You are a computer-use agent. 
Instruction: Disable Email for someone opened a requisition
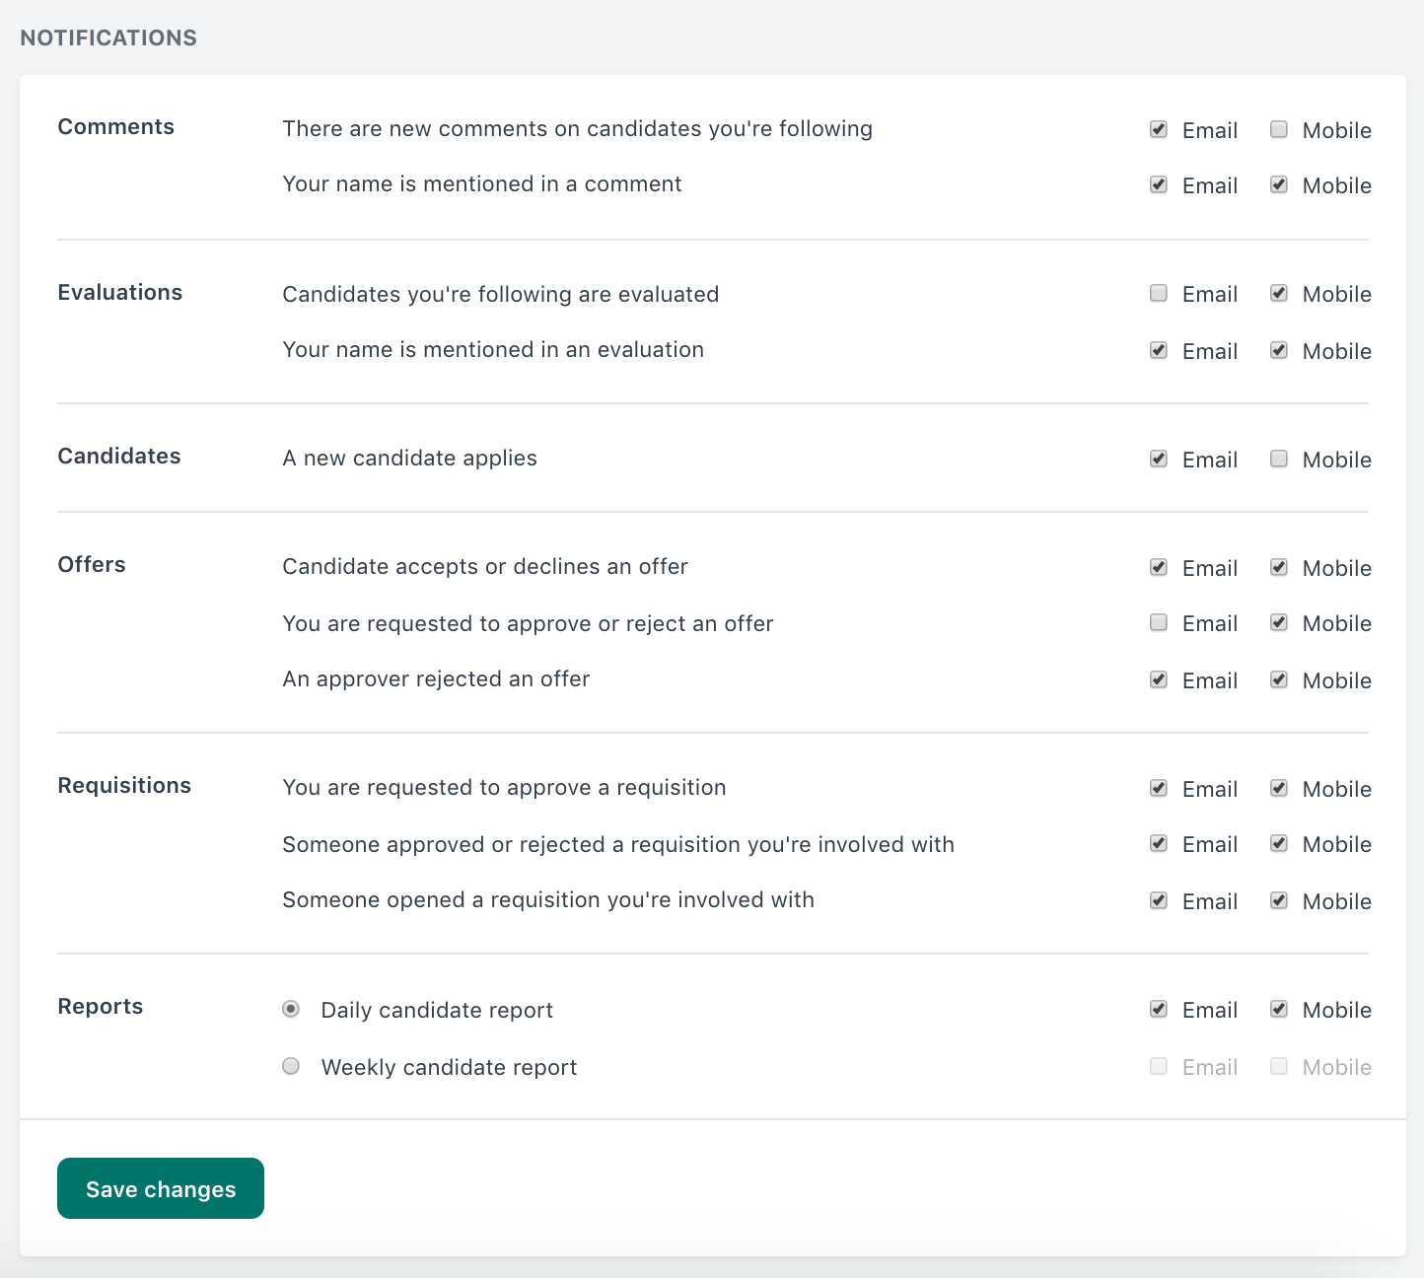click(x=1159, y=900)
